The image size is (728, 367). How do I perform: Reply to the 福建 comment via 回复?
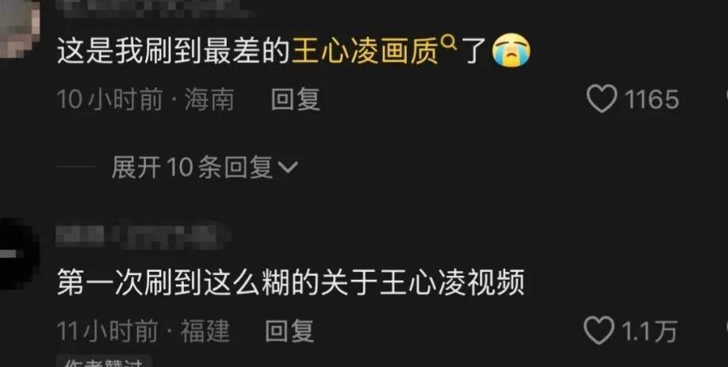pos(289,331)
